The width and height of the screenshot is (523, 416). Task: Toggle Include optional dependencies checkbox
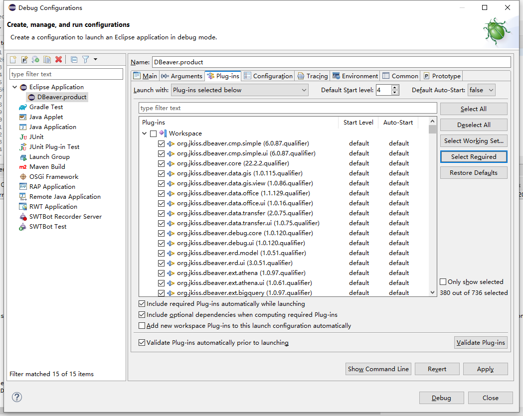tap(142, 315)
